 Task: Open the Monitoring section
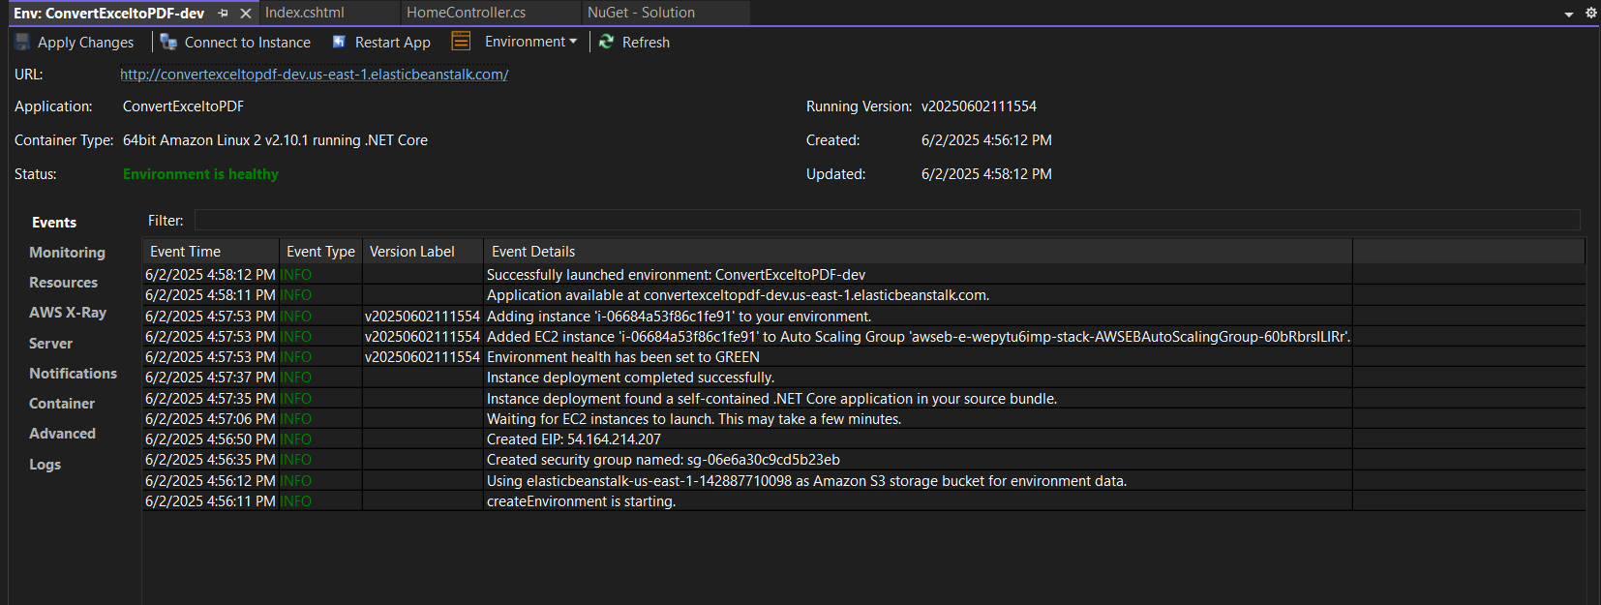pyautogui.click(x=67, y=253)
